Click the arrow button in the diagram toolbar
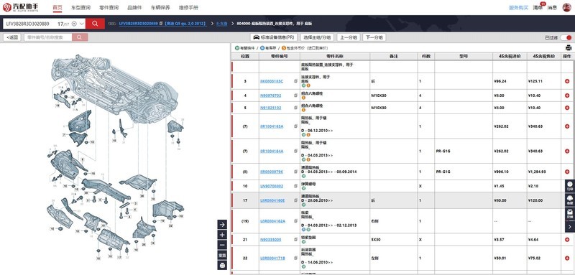Screen dimensions: 575x275 coord(222,224)
